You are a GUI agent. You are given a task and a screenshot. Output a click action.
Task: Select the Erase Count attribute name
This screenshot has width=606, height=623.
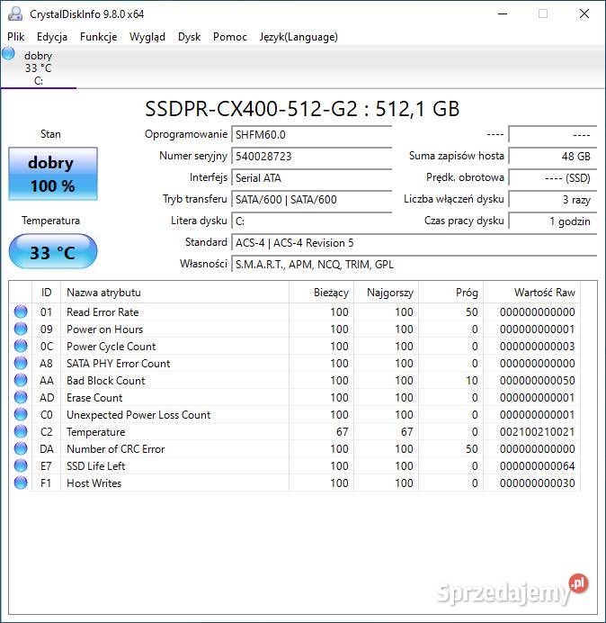tap(94, 398)
